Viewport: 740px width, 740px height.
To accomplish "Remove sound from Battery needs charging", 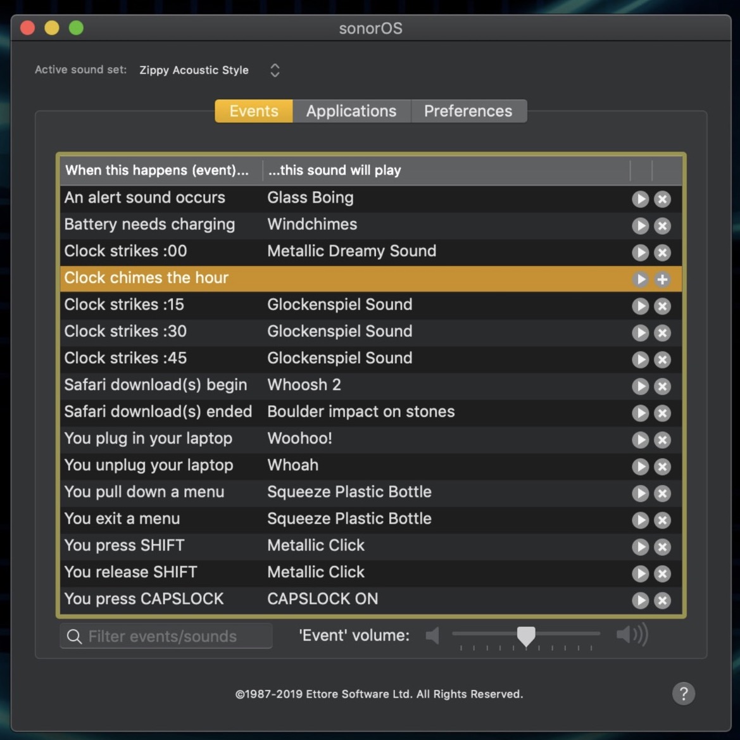I will (662, 225).
